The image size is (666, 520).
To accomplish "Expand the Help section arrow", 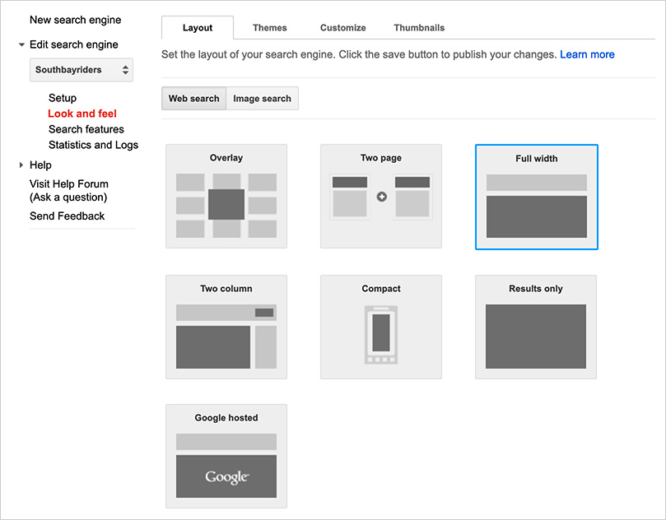I will (x=21, y=165).
